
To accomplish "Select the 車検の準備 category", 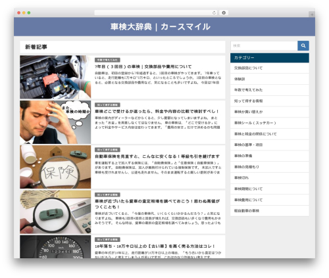I will pyautogui.click(x=270, y=156).
